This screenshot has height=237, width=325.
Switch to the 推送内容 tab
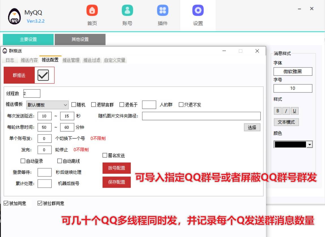pos(29,60)
